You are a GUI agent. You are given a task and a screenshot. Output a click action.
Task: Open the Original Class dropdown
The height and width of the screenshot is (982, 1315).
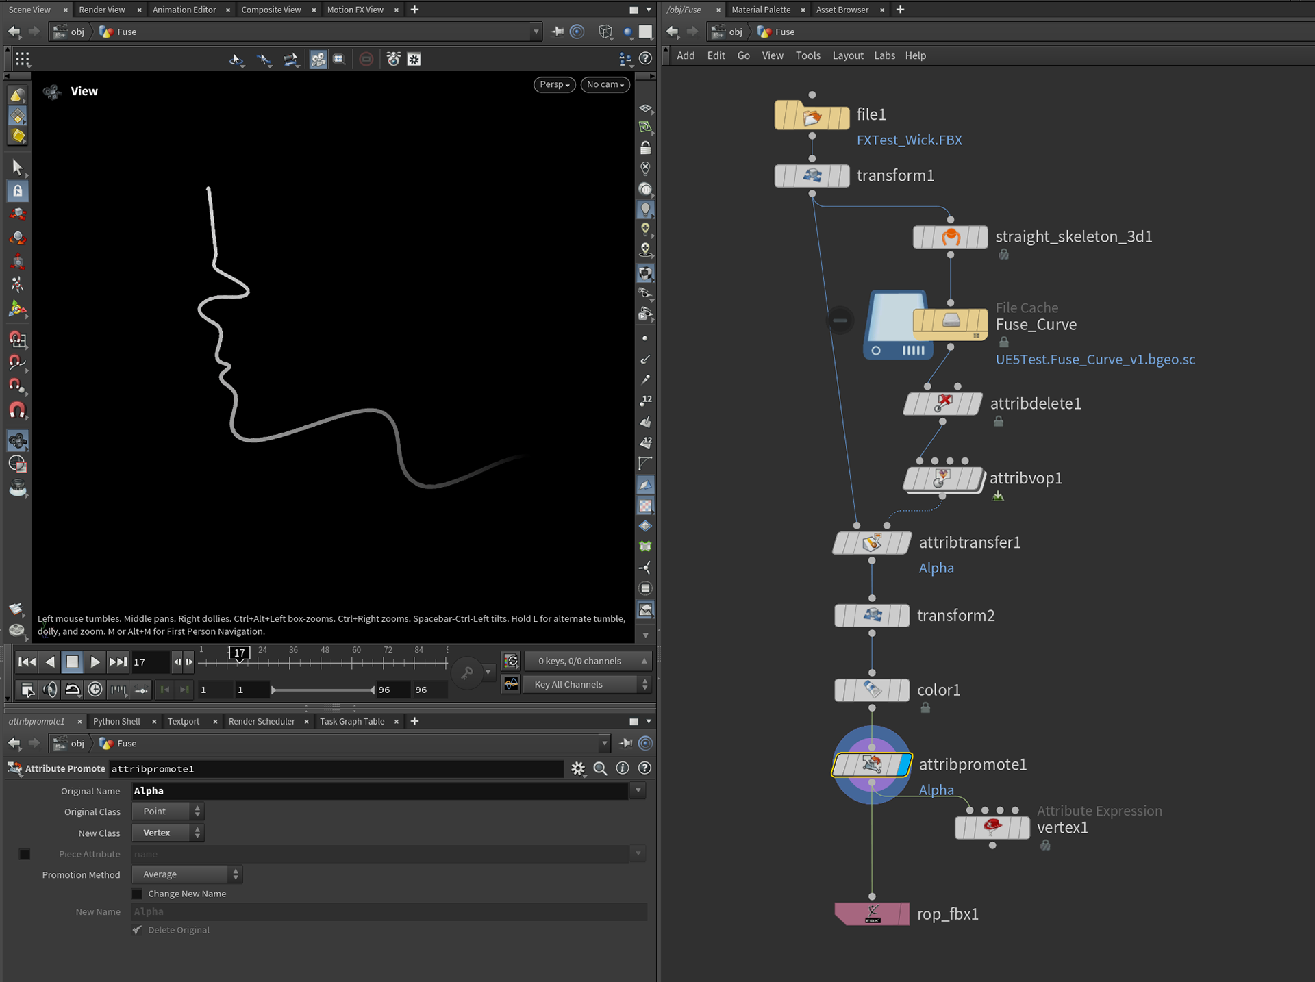[168, 811]
